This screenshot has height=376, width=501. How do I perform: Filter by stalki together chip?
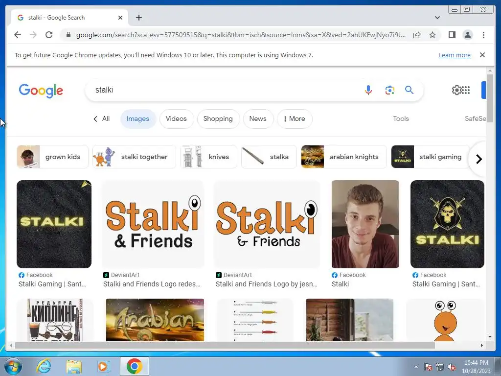tap(134, 157)
